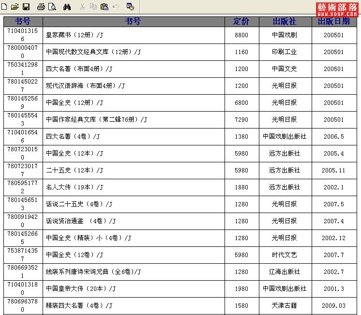The image size is (361, 315).
Task: Click the Find binoculars icon
Action: pyautogui.click(x=67, y=6)
